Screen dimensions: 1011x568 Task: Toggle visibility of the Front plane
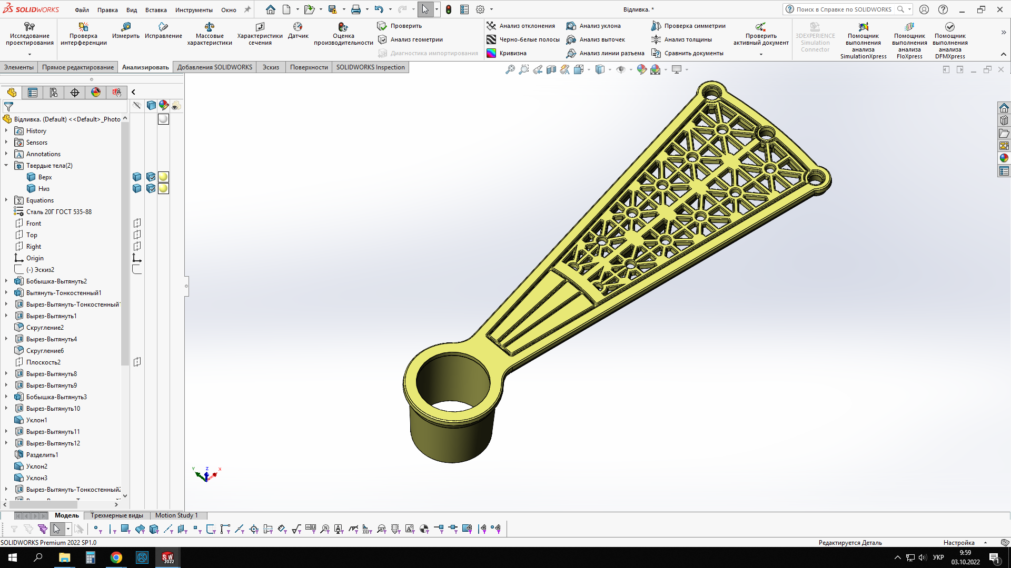tap(137, 224)
